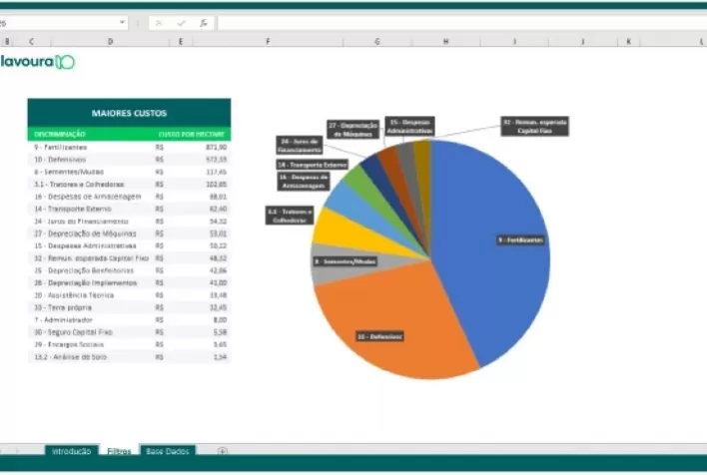Select the '10 - Defensivos' table row
The image size is (707, 475).
pos(129,160)
